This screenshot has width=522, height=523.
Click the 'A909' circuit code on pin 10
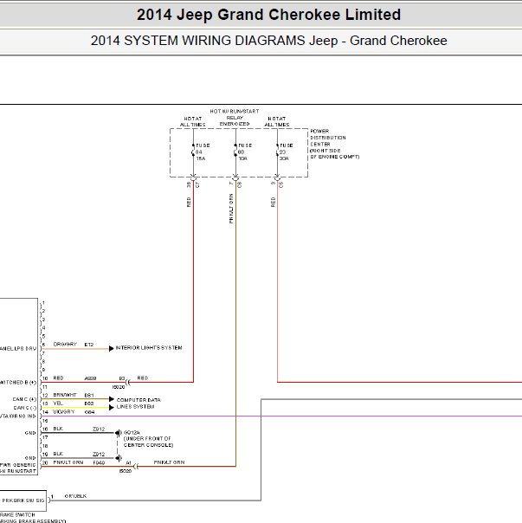tap(90, 378)
